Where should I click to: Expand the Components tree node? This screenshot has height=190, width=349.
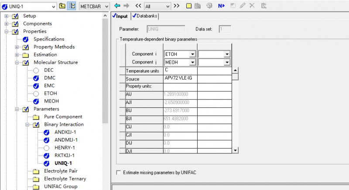pyautogui.click(x=7, y=24)
